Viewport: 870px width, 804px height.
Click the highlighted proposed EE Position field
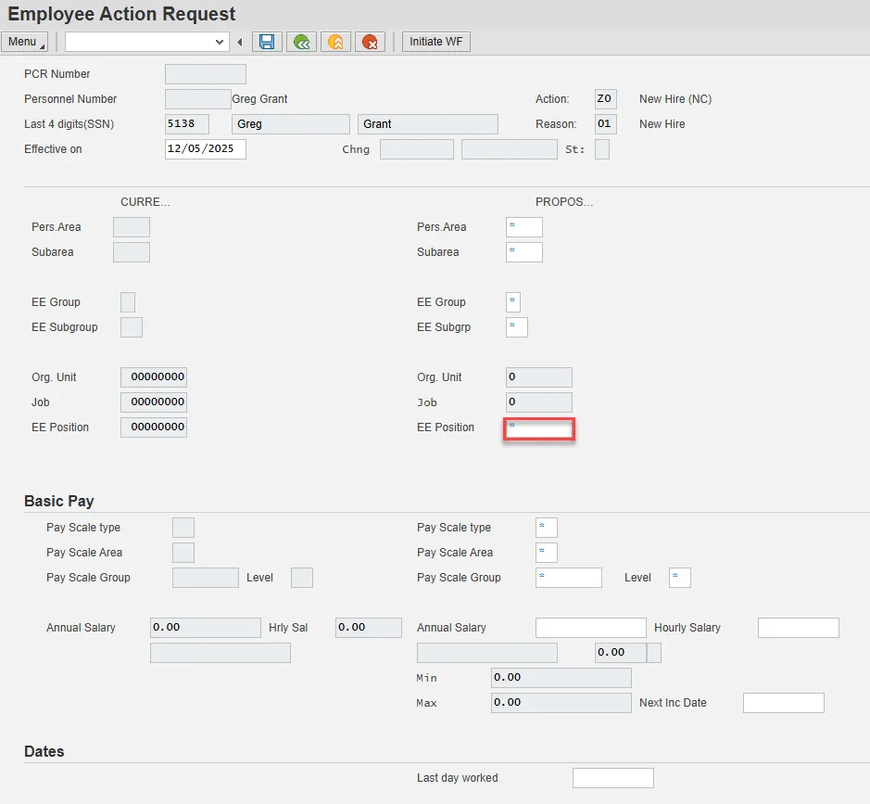pos(539,428)
